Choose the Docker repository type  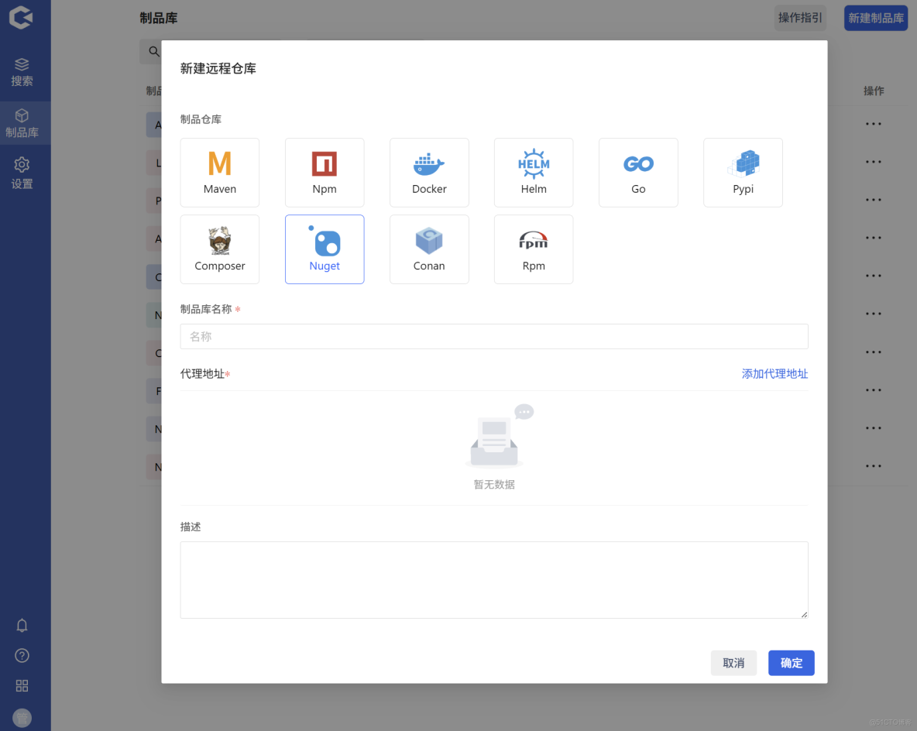pos(429,172)
